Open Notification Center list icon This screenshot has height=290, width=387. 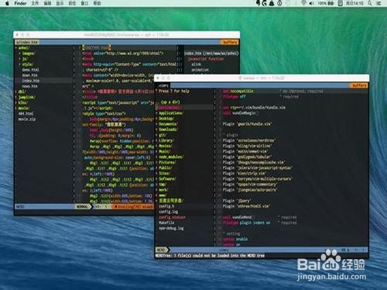click(379, 3)
